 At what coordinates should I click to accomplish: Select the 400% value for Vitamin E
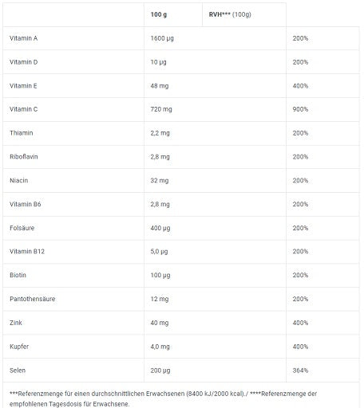tap(300, 86)
